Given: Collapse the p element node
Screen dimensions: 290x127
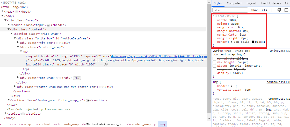Looking at the screenshot, I should tap(21, 52).
